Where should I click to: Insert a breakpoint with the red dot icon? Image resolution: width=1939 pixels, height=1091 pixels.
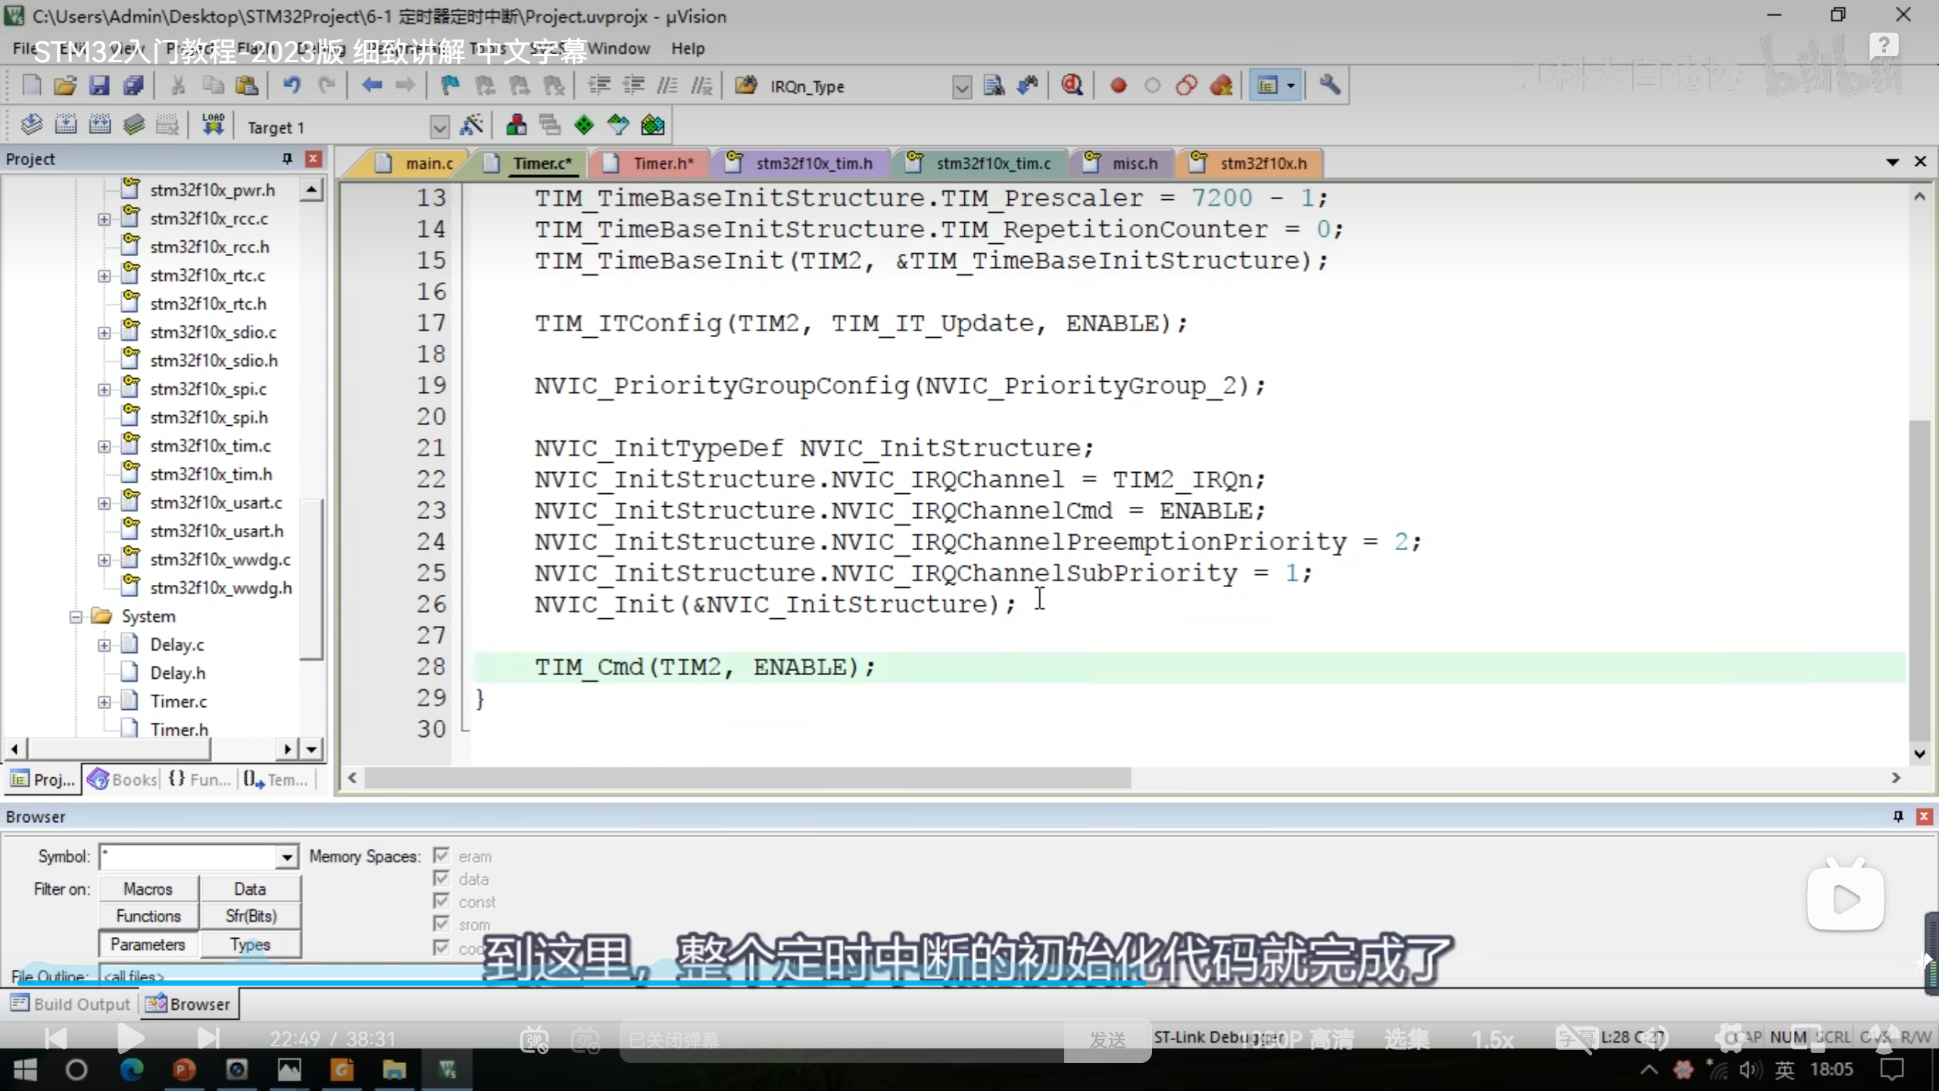[x=1118, y=86]
